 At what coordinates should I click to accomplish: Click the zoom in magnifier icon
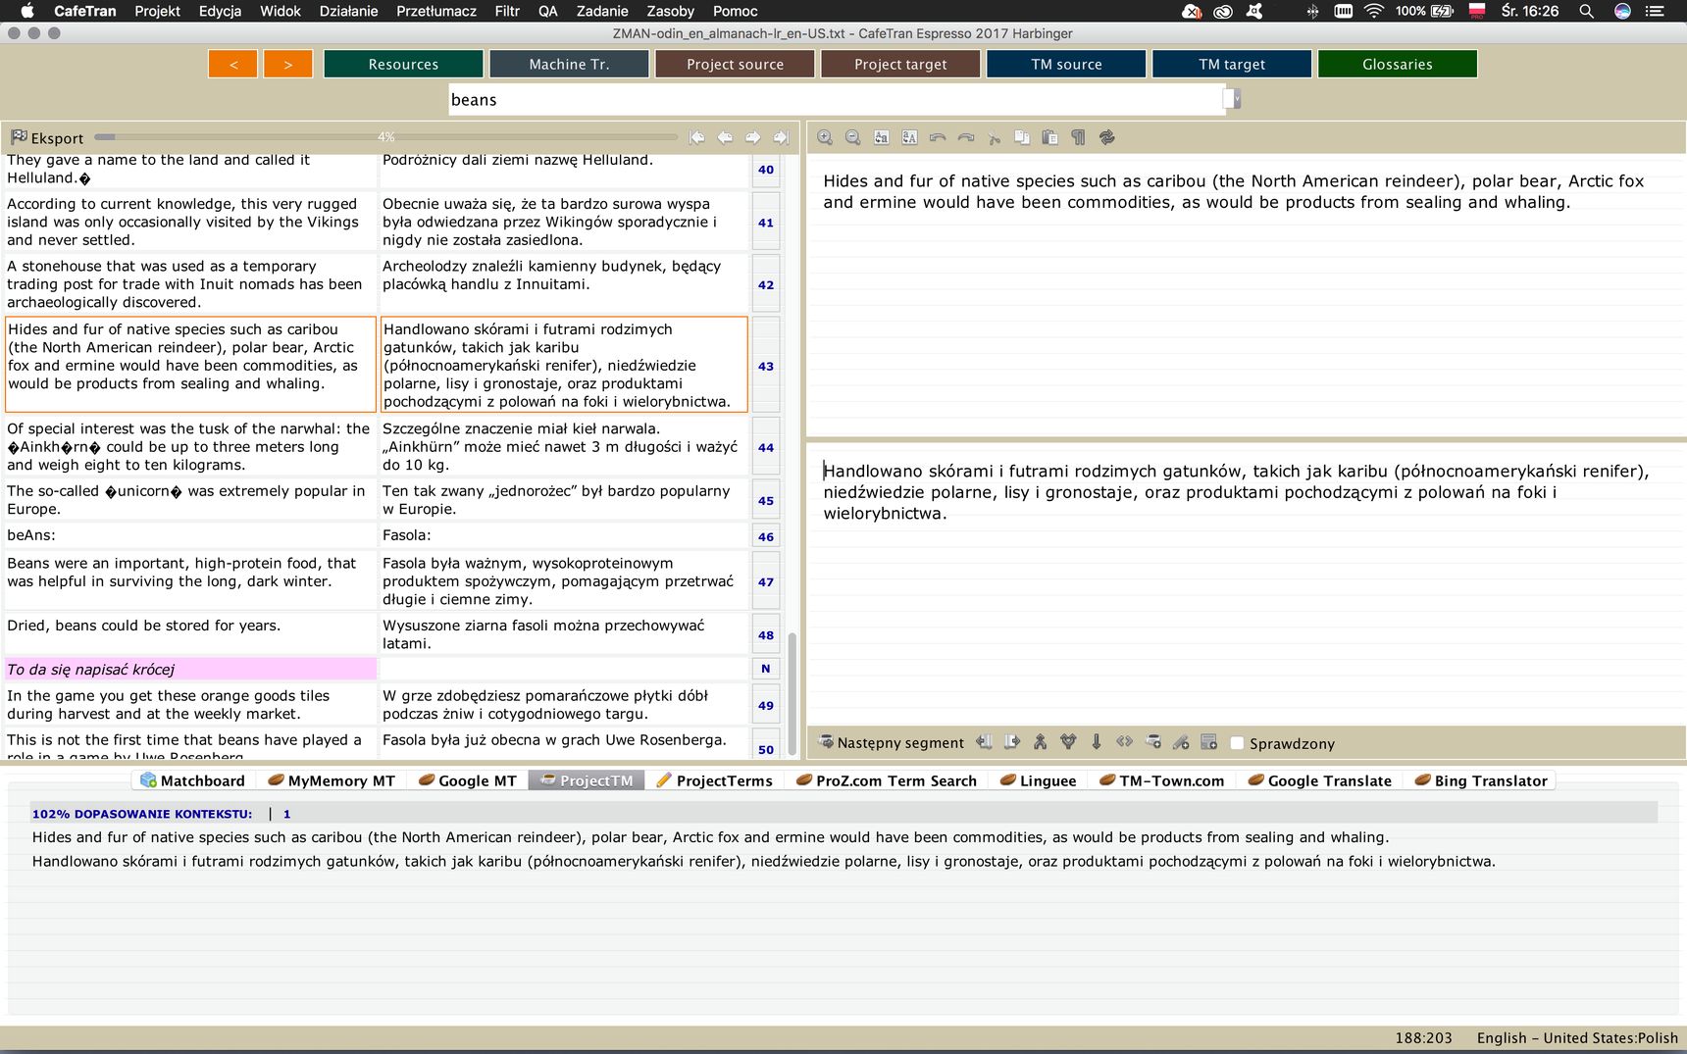tap(825, 137)
